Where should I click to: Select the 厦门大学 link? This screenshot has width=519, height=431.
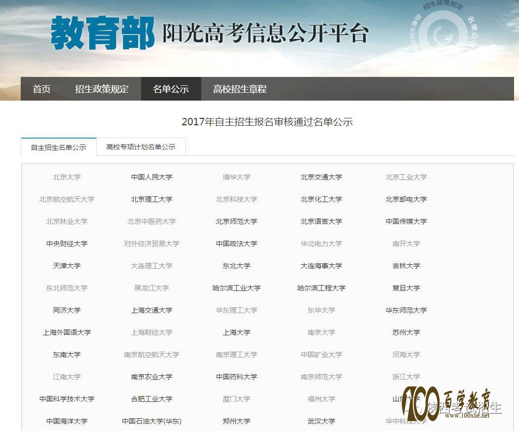tap(237, 398)
